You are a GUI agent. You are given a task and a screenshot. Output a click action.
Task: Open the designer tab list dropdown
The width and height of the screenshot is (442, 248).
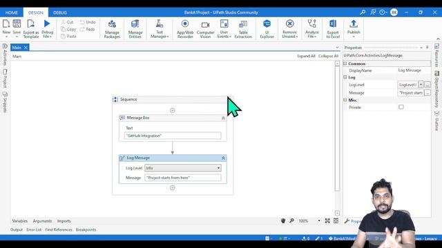[337, 48]
